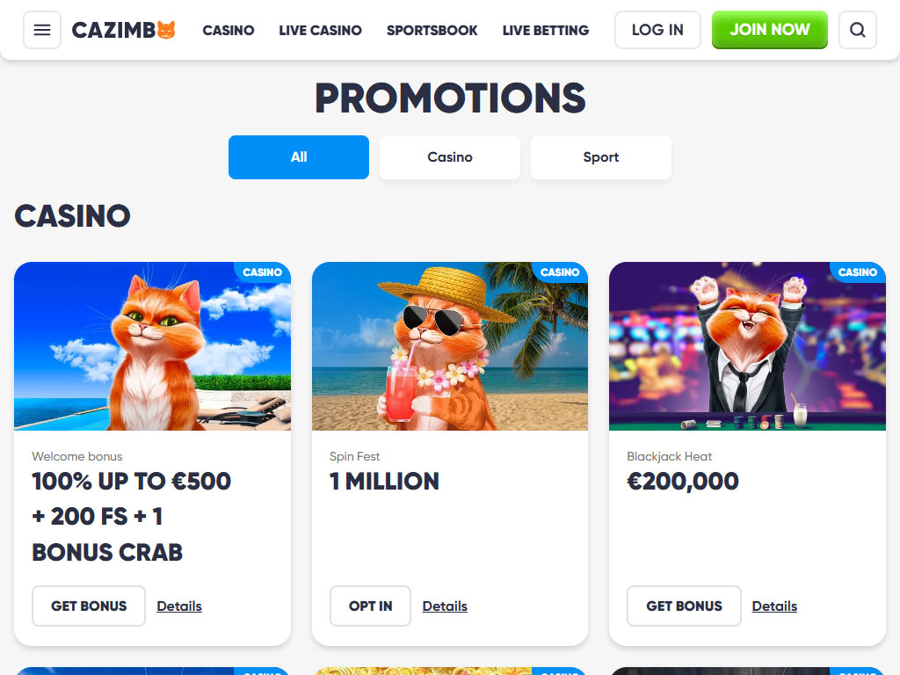This screenshot has width=900, height=675.
Task: Open LIVE CASINO in the navigation
Action: click(320, 31)
